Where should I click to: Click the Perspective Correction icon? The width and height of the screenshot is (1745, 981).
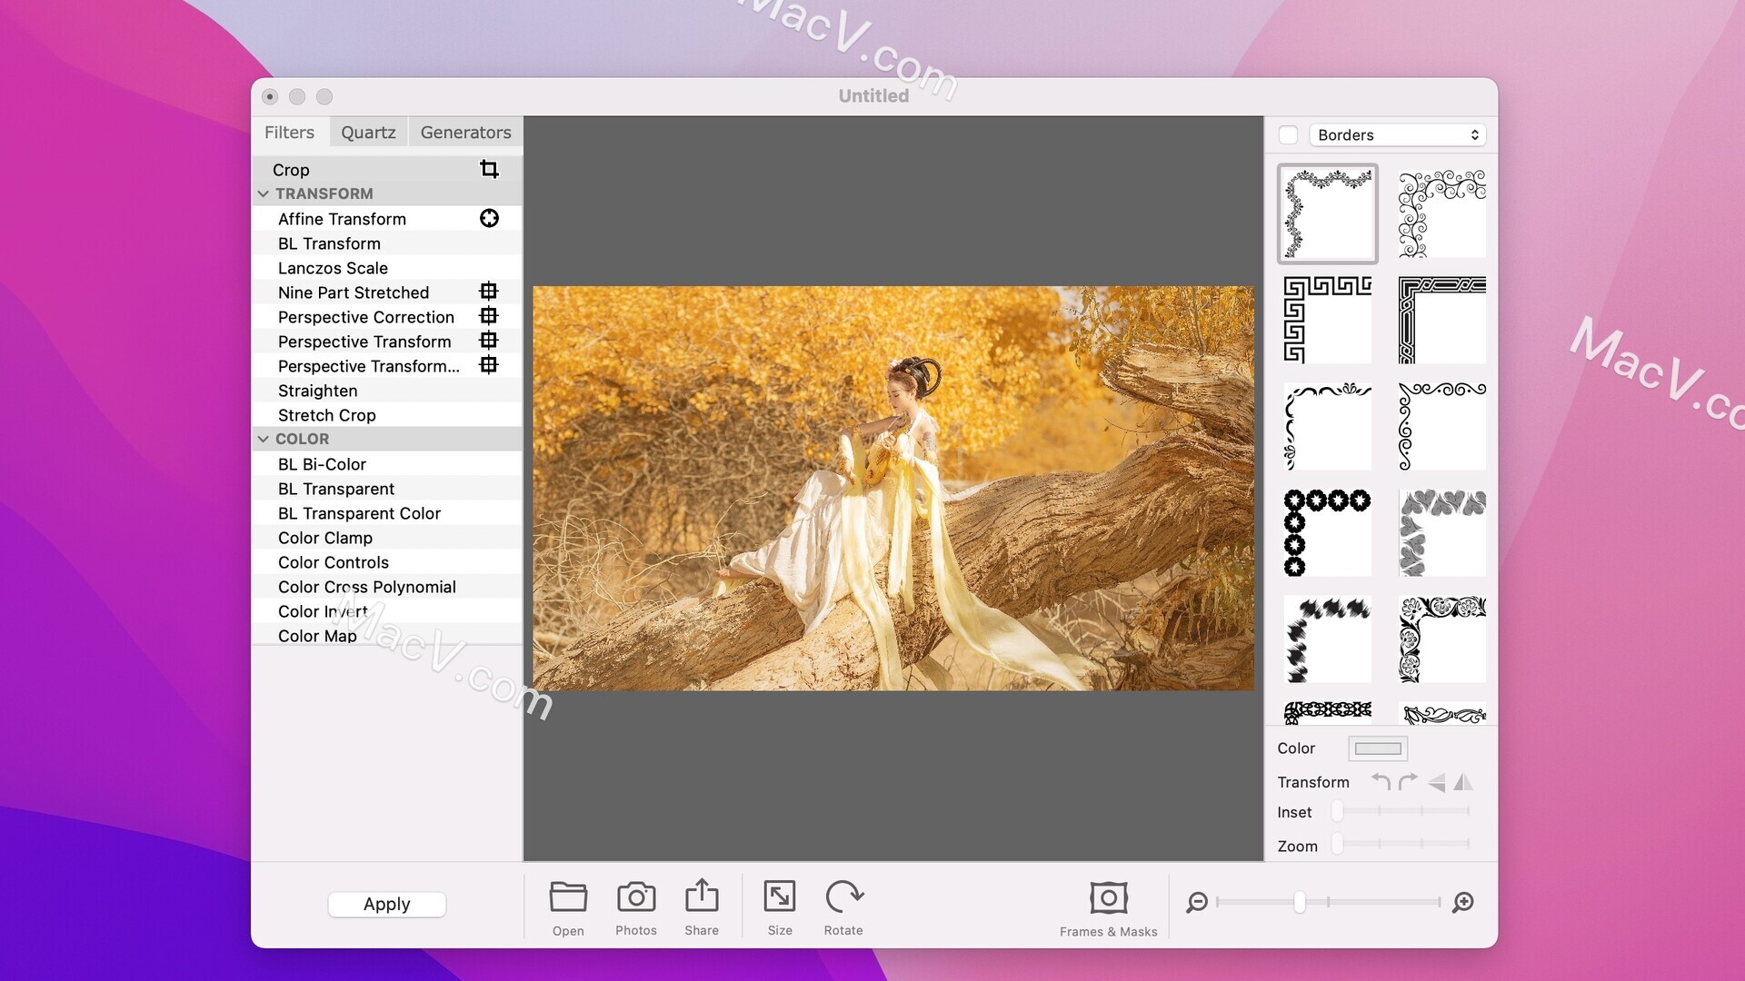488,316
